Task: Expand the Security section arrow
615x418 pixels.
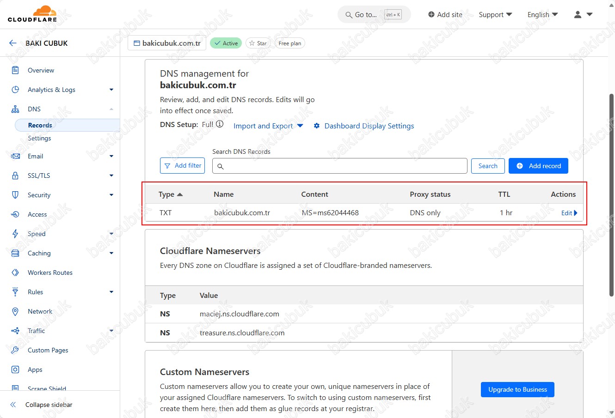Action: 111,195
